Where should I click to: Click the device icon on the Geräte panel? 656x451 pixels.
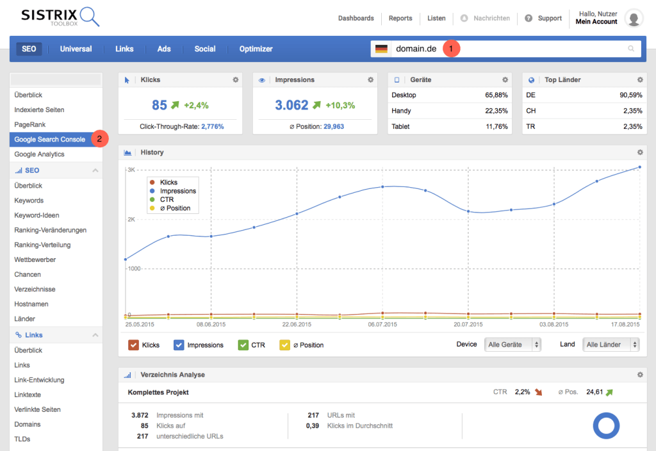[395, 79]
